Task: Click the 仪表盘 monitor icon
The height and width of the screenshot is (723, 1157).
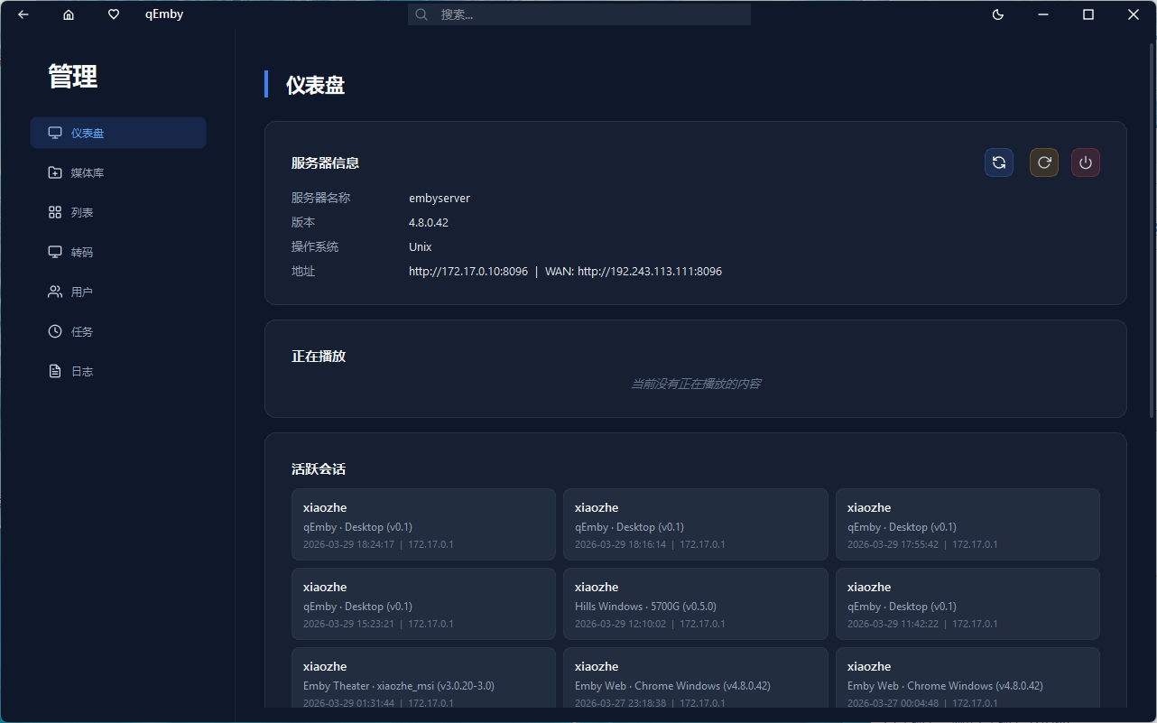Action: pos(55,133)
